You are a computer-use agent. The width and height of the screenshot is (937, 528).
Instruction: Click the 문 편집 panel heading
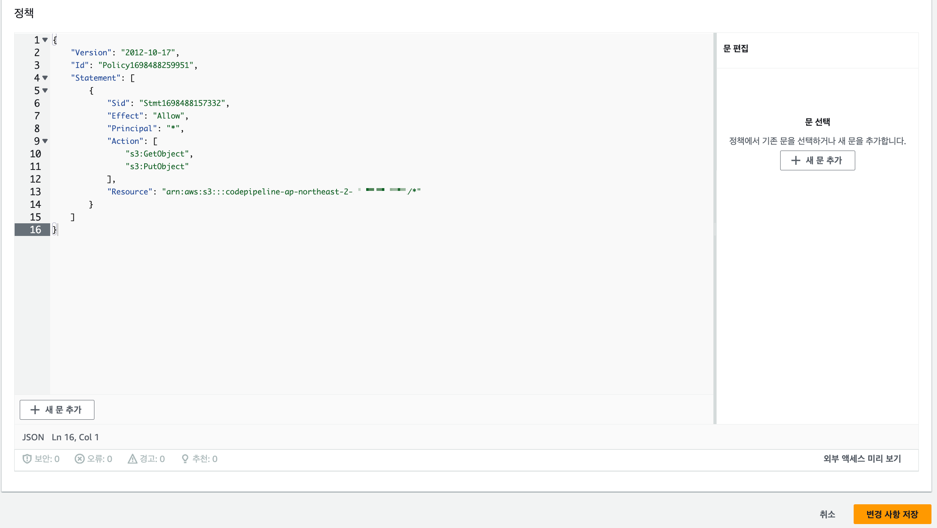pyautogui.click(x=736, y=49)
